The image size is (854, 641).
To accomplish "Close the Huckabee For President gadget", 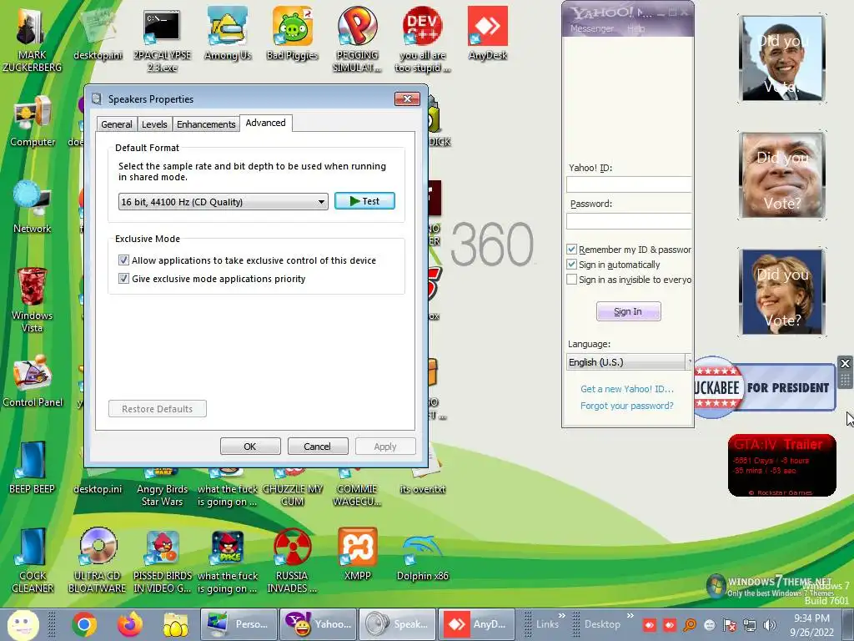I will [845, 364].
